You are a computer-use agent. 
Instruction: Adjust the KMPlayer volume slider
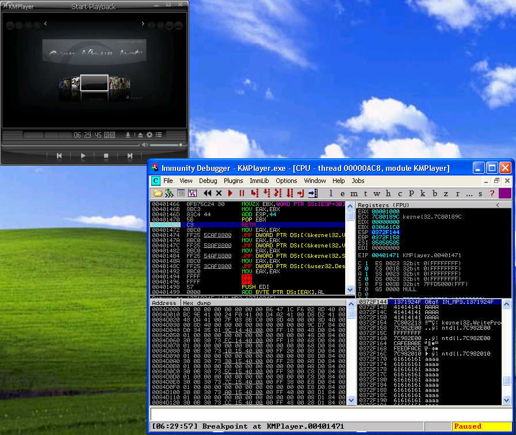coord(166,145)
